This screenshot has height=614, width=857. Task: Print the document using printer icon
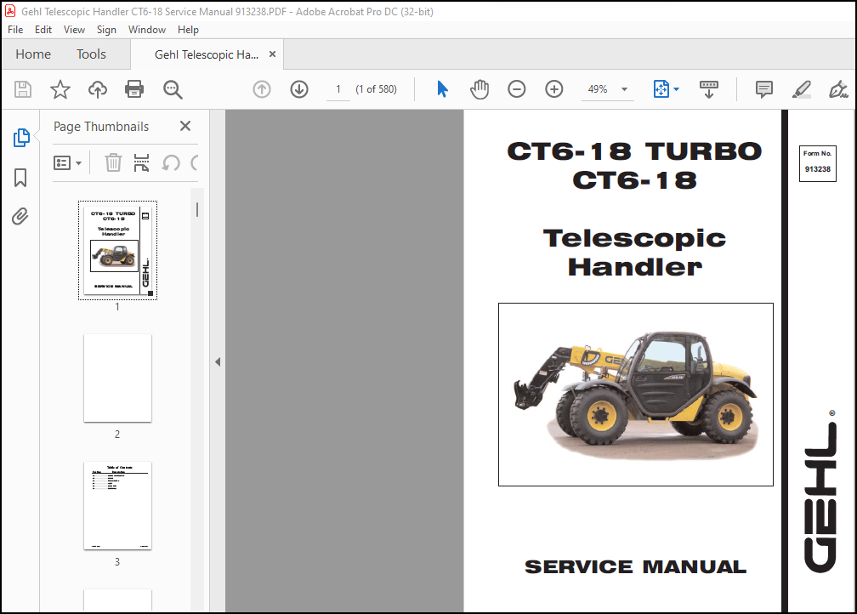134,89
